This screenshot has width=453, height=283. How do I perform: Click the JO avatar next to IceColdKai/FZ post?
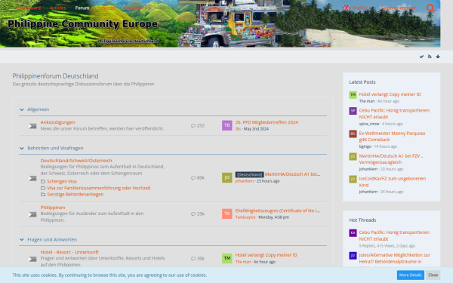coord(353,179)
